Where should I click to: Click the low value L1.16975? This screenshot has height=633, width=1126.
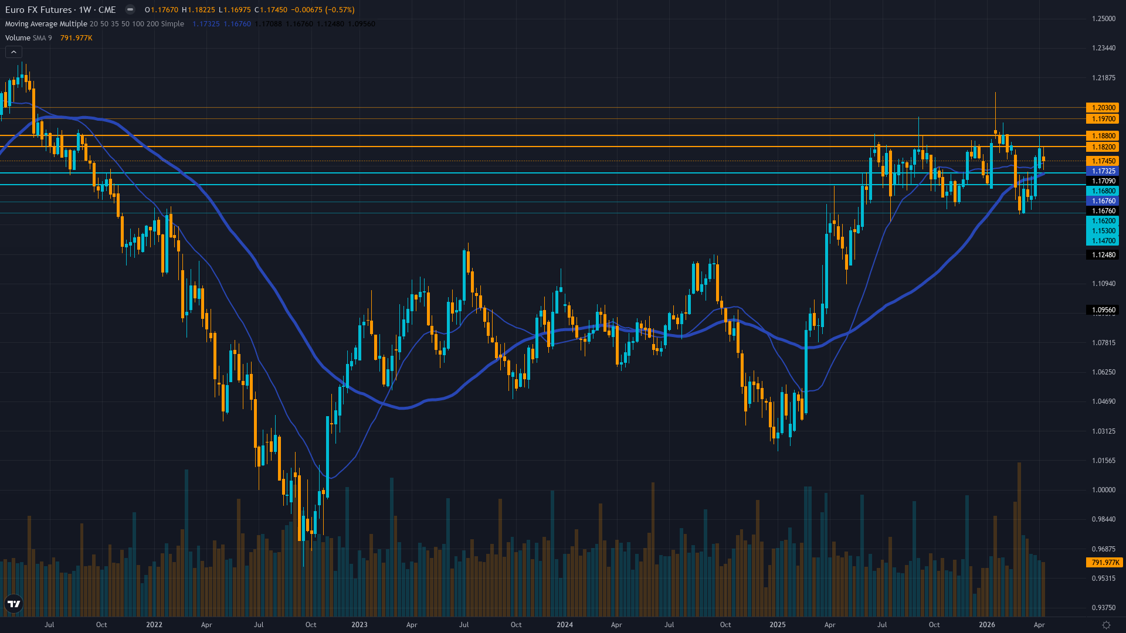[x=235, y=10]
